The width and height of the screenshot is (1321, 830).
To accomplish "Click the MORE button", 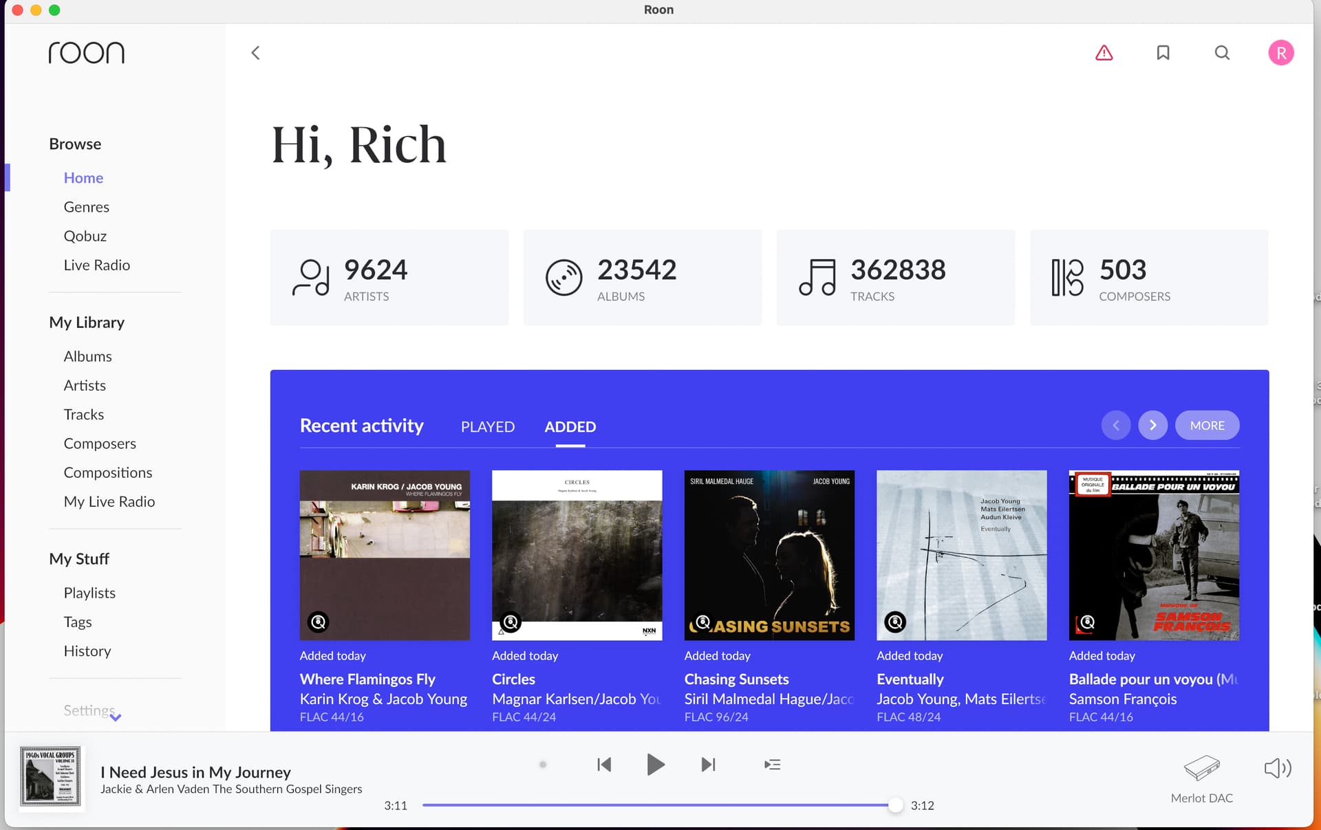I will pyautogui.click(x=1207, y=426).
